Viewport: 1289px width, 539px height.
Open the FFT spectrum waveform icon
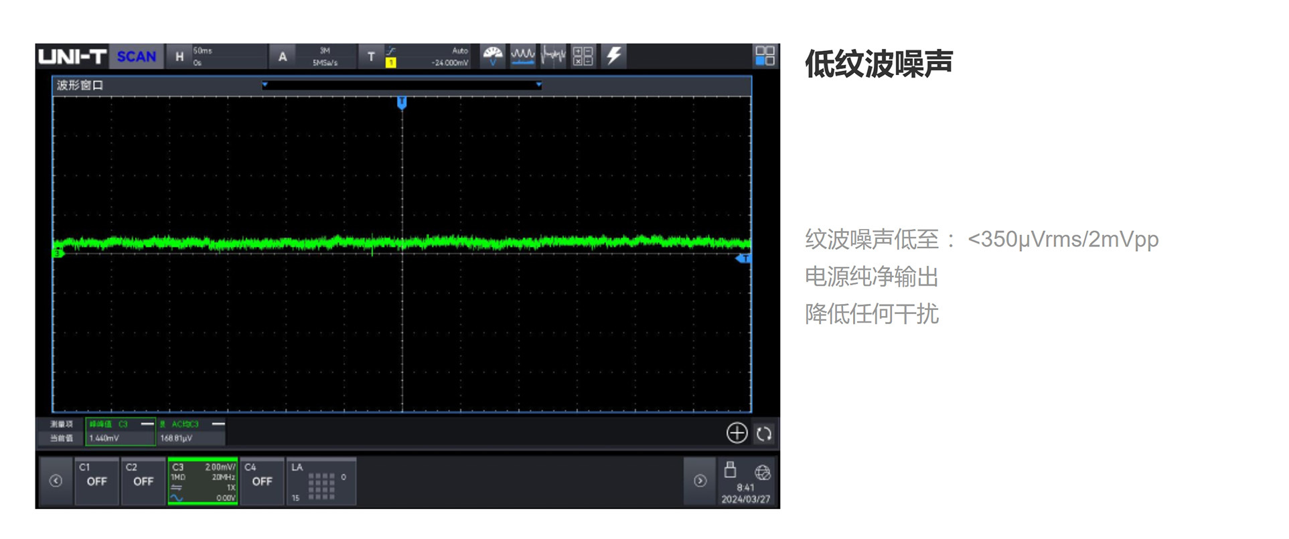(x=553, y=56)
